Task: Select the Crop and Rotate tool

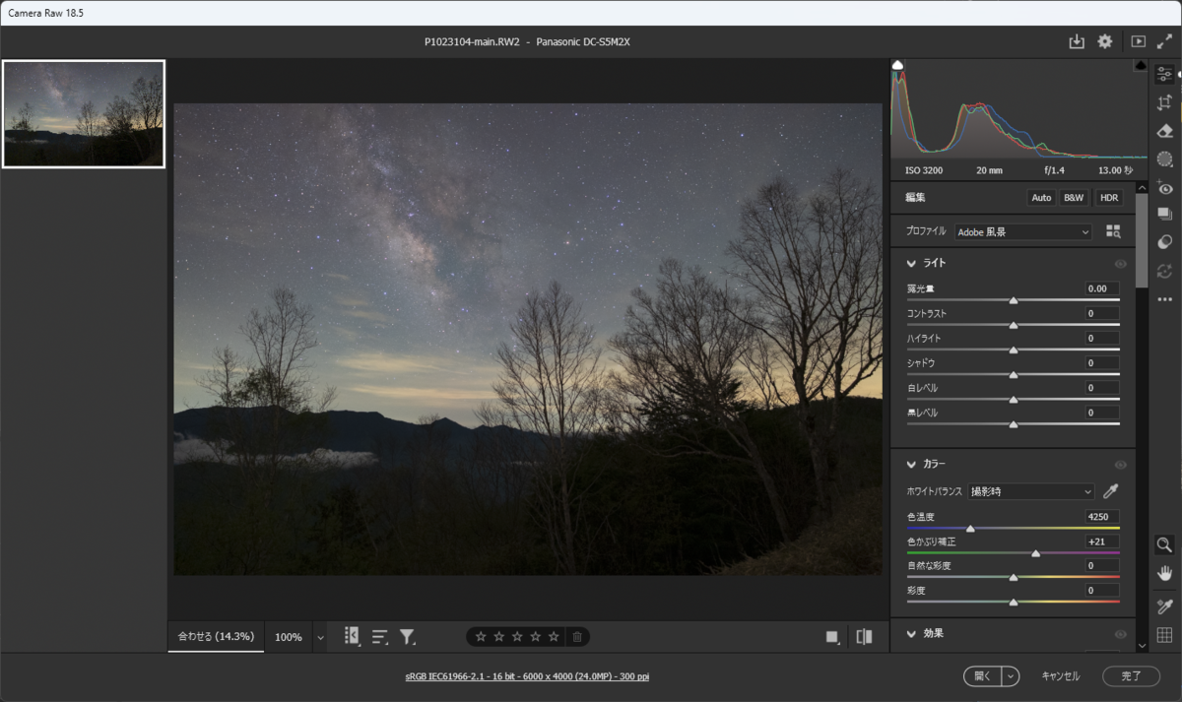Action: [1164, 102]
